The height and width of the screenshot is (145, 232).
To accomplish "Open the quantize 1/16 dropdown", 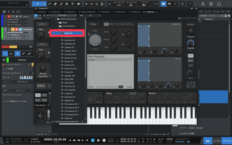I will [x=120, y=5].
